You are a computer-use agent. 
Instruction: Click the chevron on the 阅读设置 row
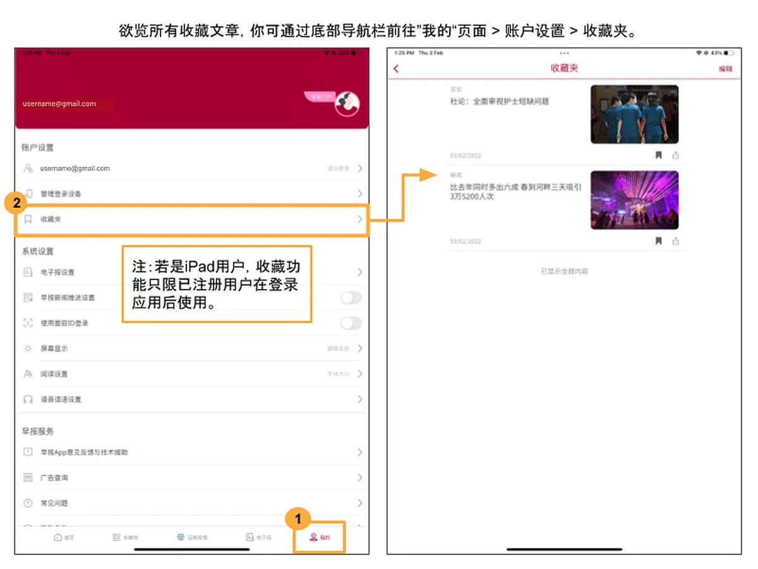[x=359, y=374]
